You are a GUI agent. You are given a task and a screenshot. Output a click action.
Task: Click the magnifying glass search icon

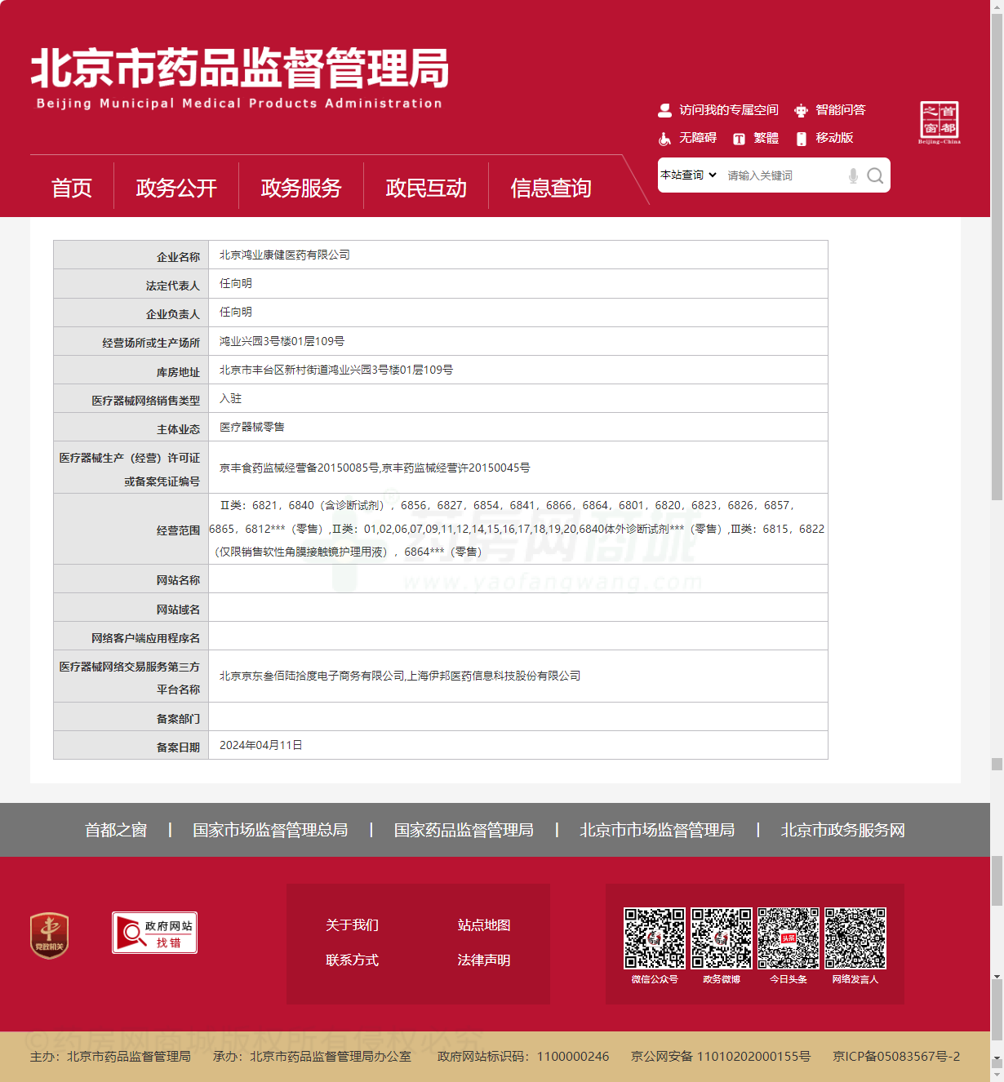874,175
